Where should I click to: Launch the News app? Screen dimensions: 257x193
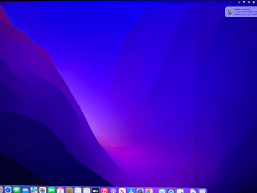[123, 190]
